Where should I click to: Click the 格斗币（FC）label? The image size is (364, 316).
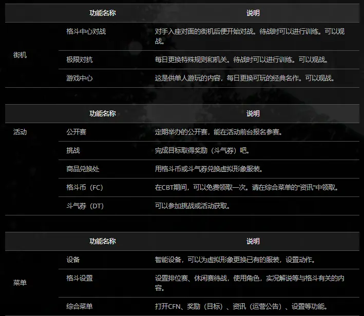click(x=85, y=187)
